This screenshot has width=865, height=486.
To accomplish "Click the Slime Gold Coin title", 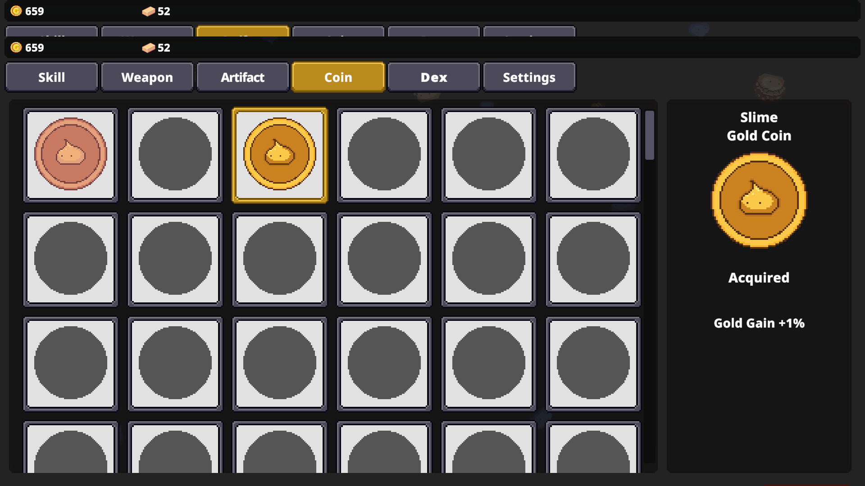I will (759, 126).
